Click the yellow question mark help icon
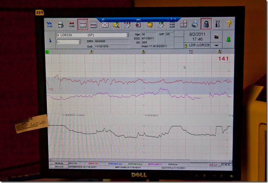This screenshot has width=268, height=183. click(229, 23)
